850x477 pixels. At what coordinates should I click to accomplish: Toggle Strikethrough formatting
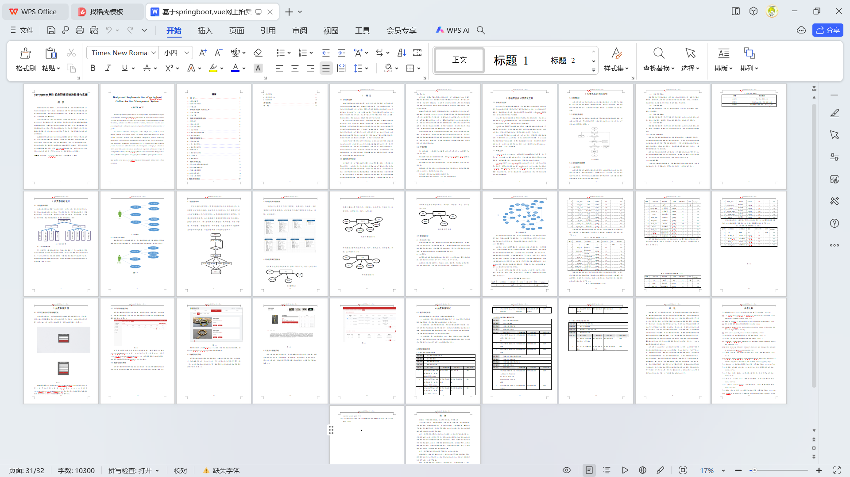(147, 68)
